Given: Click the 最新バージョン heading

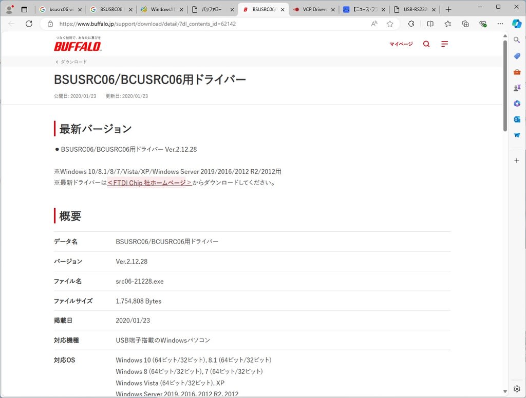Looking at the screenshot, I should 96,129.
